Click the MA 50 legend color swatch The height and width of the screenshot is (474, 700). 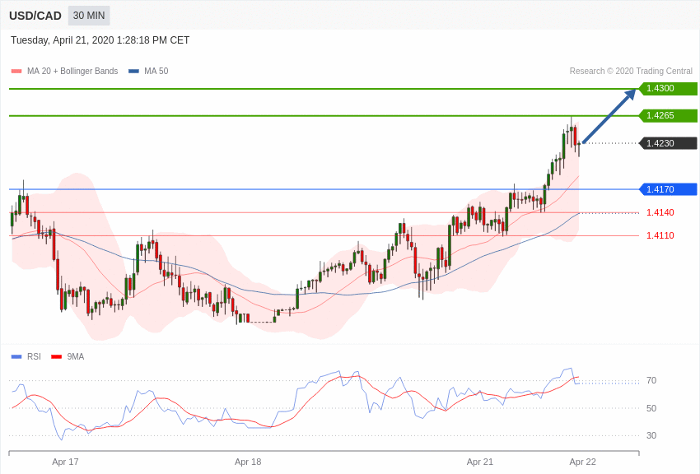133,71
